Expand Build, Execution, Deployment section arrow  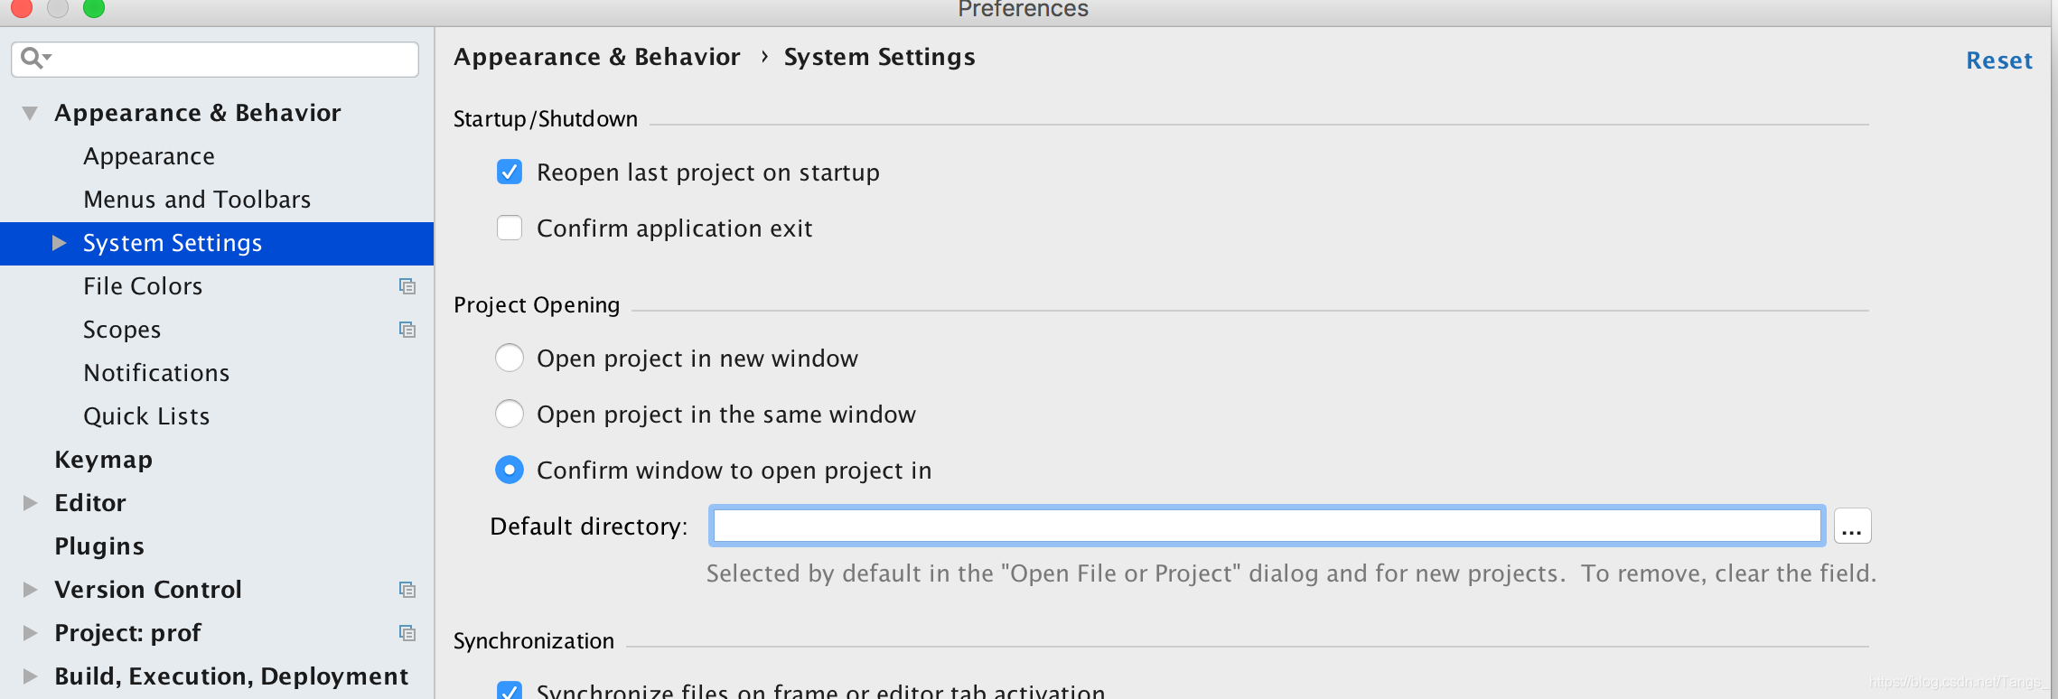coord(30,676)
